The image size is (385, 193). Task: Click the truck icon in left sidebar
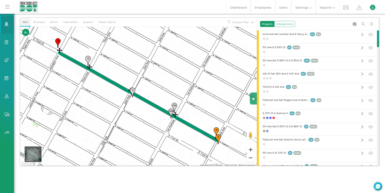(7, 114)
